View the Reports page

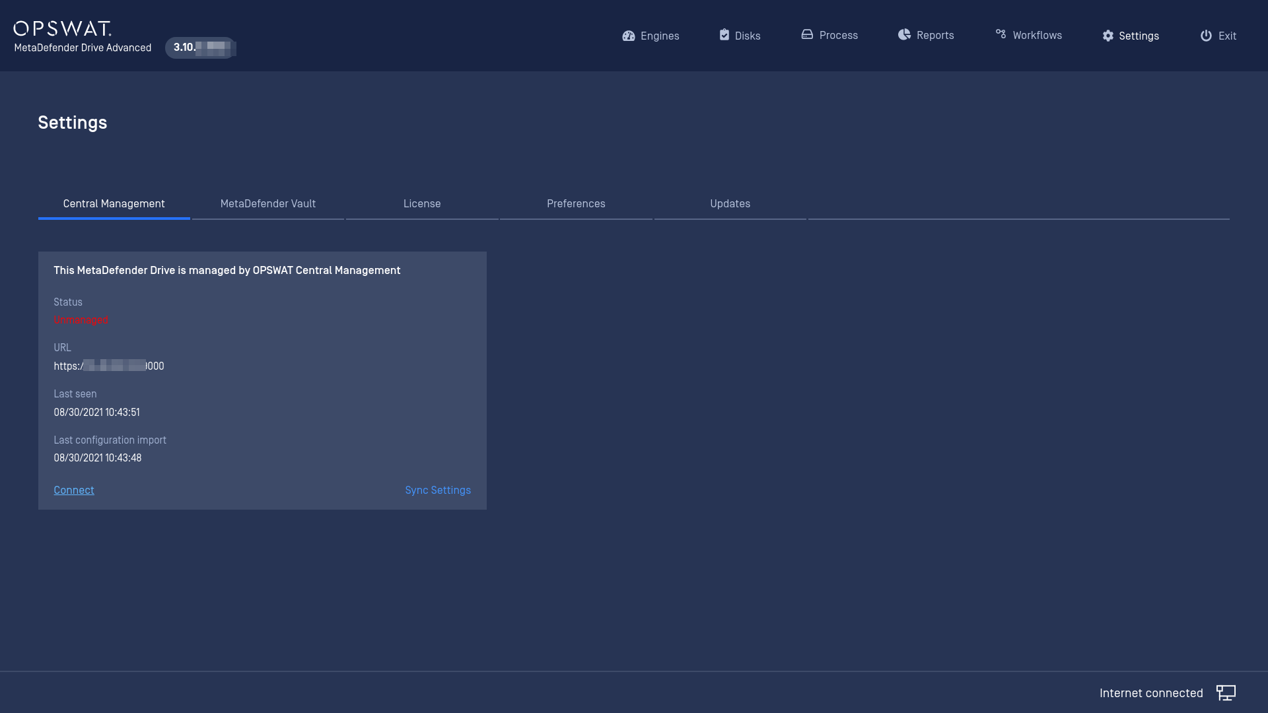(935, 35)
